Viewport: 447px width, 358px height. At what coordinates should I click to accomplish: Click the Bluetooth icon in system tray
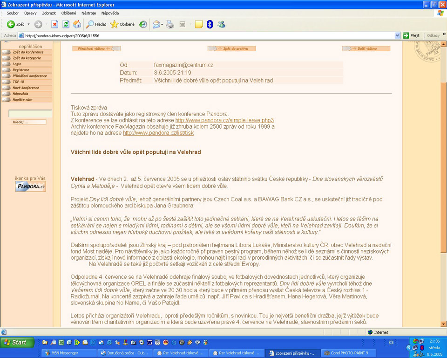[x=422, y=348]
